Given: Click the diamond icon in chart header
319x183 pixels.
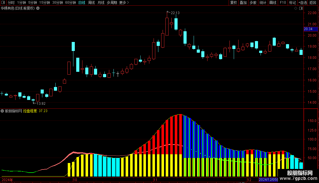Looking at the screenshot, I should [296, 8].
